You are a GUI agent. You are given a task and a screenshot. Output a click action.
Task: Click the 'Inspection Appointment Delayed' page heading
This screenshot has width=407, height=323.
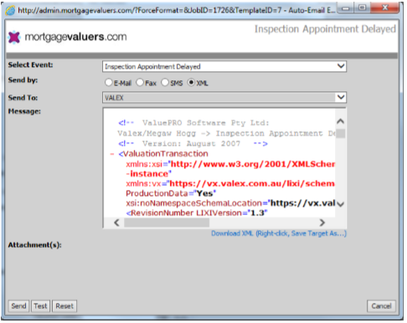click(x=325, y=29)
